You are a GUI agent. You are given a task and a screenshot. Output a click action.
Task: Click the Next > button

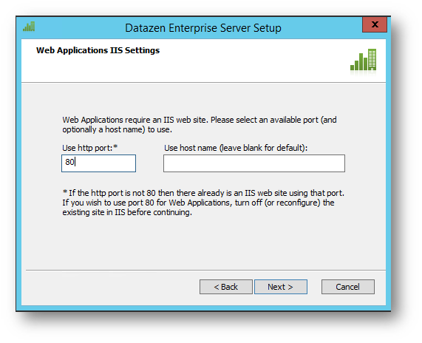280,287
